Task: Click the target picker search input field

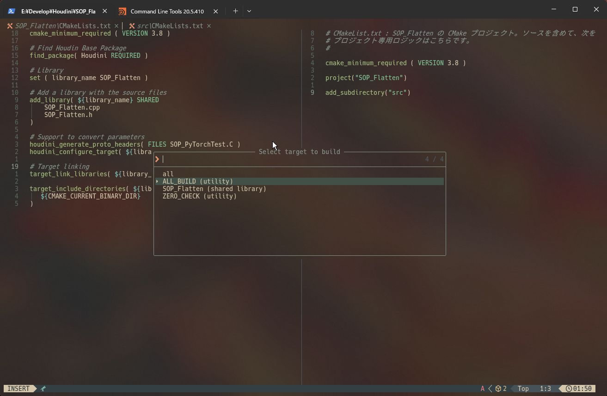Action: (231, 159)
